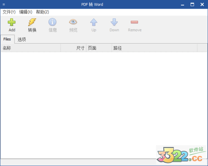Maximize the PDF 转 Word window

[x=192, y=4]
